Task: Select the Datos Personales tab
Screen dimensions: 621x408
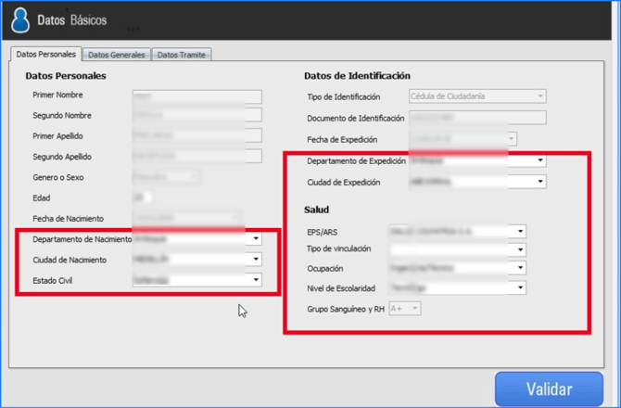Action: 45,55
